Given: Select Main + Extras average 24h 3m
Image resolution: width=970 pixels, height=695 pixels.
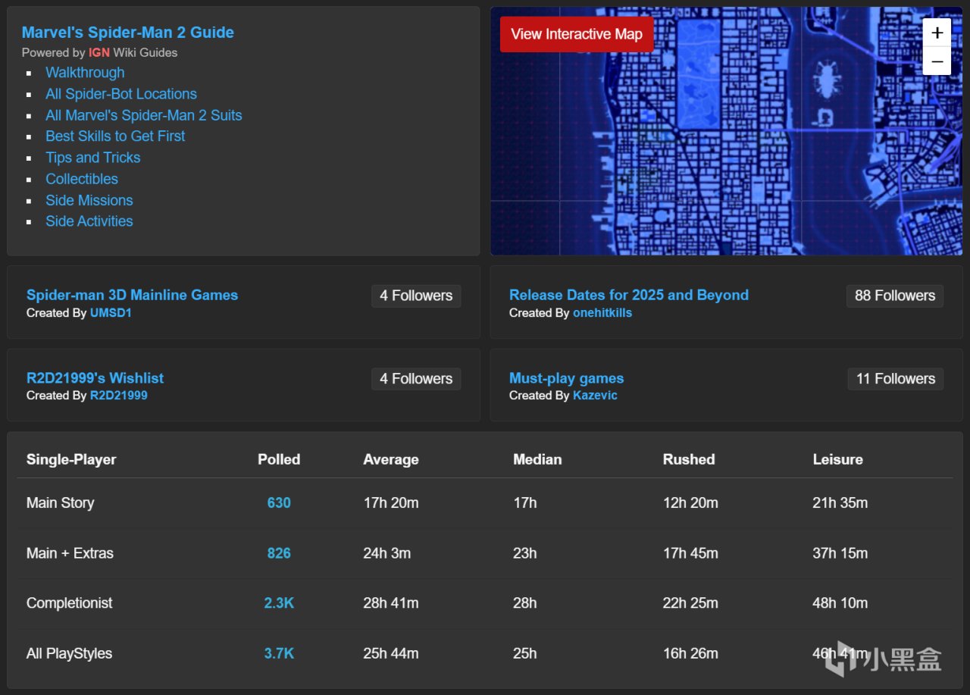Looking at the screenshot, I should tap(387, 553).
